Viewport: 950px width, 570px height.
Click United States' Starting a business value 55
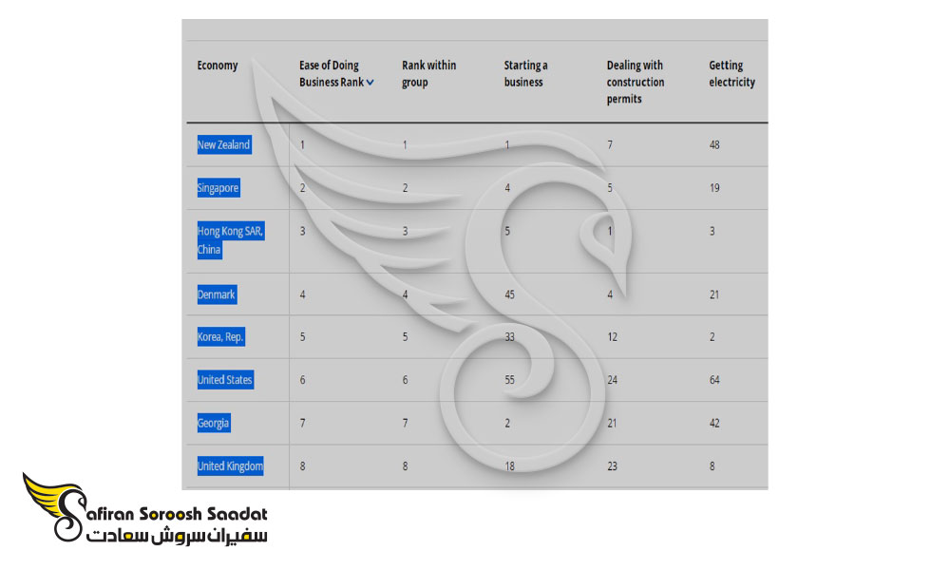[x=509, y=380]
